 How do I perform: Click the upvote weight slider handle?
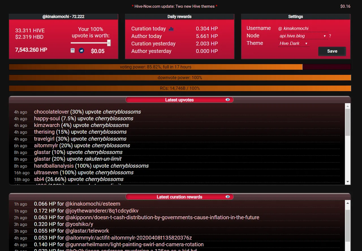[x=109, y=43]
